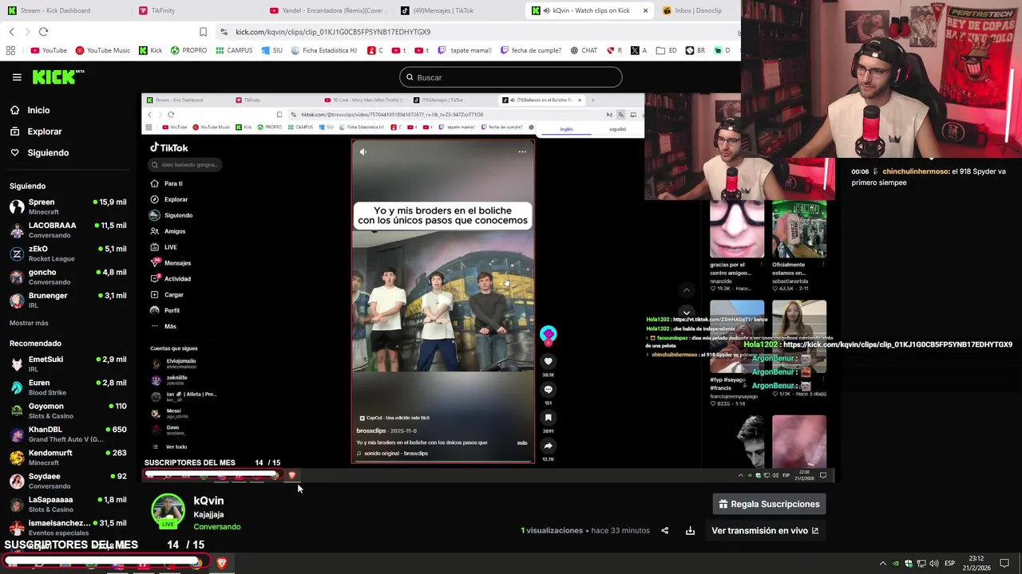Viewport: 1022px width, 574px height.
Task: Open goncho's channel
Action: pyautogui.click(x=68, y=277)
